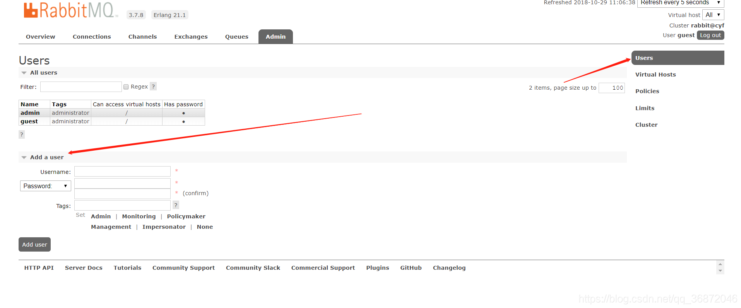The width and height of the screenshot is (741, 308).
Task: Go to the Connections tab
Action: coord(92,37)
